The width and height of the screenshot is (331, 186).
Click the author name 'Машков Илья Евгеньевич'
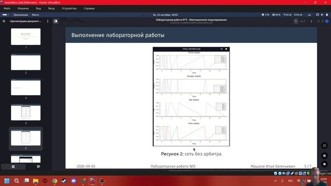point(273,166)
